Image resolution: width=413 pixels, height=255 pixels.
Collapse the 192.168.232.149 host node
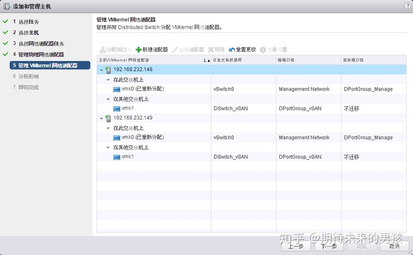click(102, 119)
